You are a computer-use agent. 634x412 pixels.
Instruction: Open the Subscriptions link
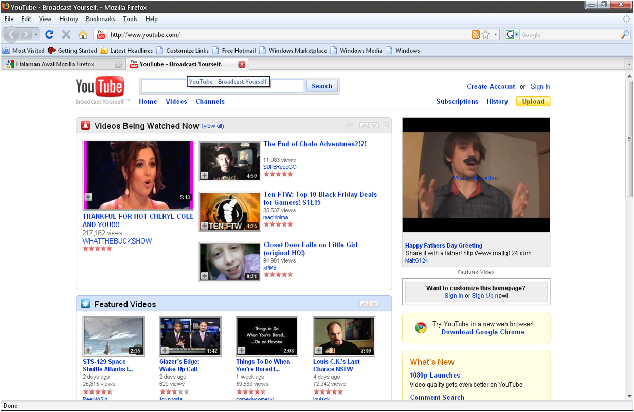click(457, 101)
